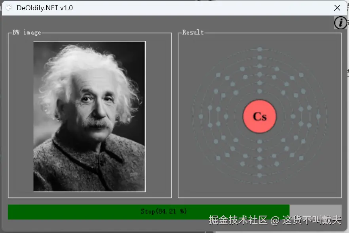The width and height of the screenshot is (349, 233).
Task: Click the "BW image" group label
Action: pyautogui.click(x=27, y=32)
